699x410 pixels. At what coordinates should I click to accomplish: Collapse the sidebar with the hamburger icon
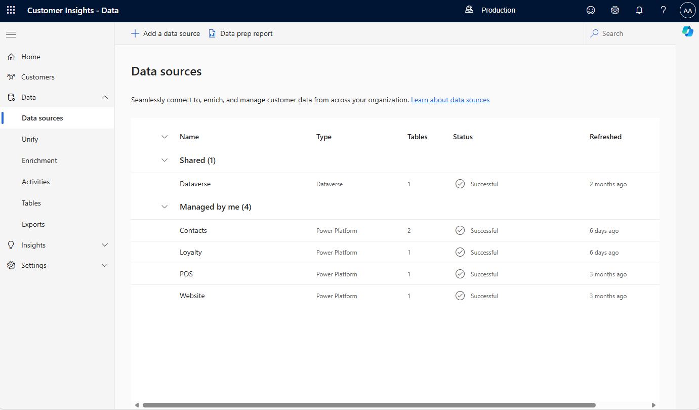coord(11,34)
